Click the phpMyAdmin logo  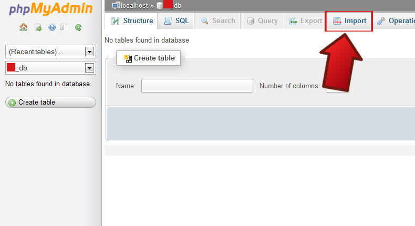coord(50,9)
